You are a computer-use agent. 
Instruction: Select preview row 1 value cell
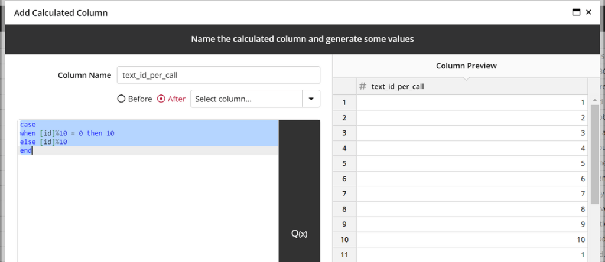(472, 103)
